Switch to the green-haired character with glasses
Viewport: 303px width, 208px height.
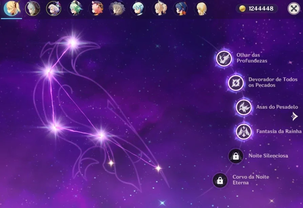pyautogui.click(x=75, y=8)
